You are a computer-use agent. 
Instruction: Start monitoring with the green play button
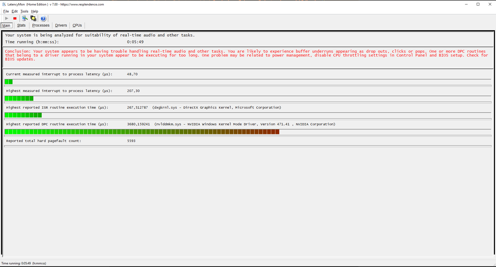[x=7, y=18]
